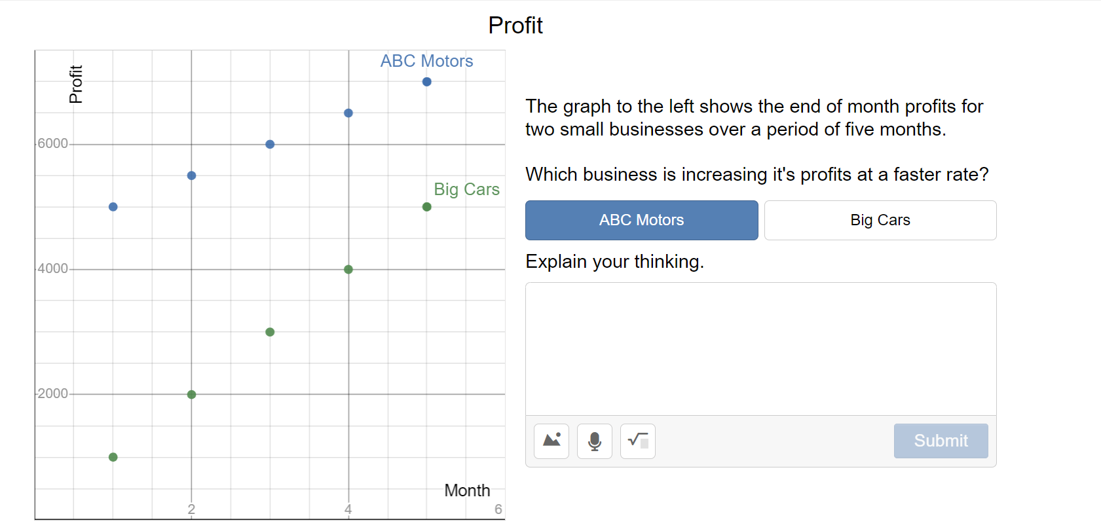Click the highest blue point under ABC Motors label
The image size is (1101, 531).
(427, 82)
